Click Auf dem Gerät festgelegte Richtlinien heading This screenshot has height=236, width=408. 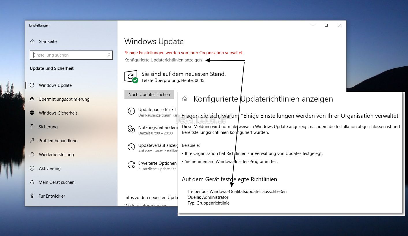click(x=230, y=179)
